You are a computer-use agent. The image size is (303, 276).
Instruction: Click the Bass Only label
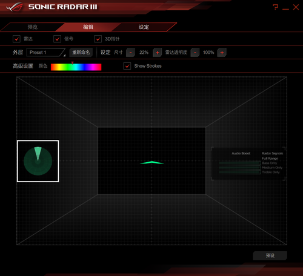click(270, 163)
